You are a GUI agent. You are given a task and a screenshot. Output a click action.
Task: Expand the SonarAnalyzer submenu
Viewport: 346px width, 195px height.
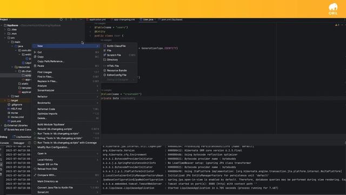click(x=66, y=90)
